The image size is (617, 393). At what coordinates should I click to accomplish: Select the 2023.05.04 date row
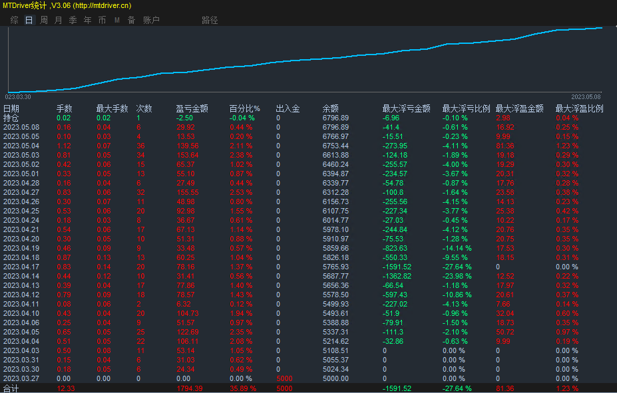[x=309, y=146]
